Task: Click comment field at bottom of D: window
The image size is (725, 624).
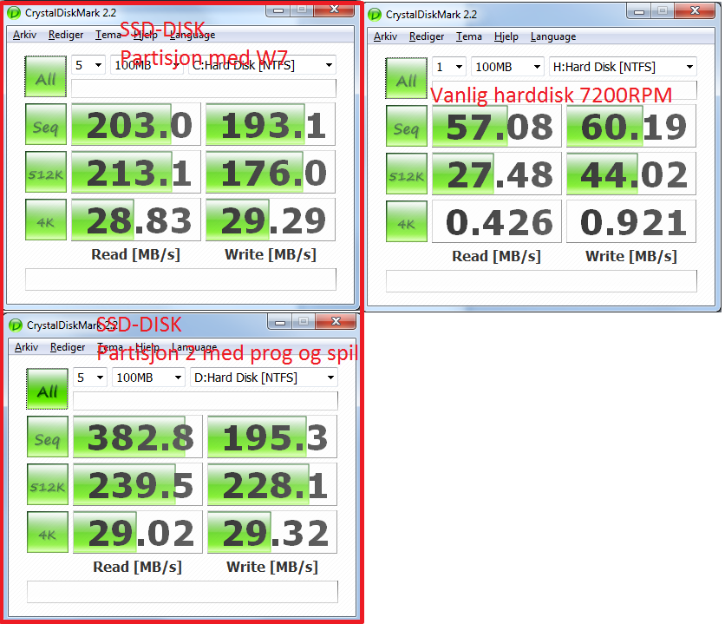Action: [183, 592]
